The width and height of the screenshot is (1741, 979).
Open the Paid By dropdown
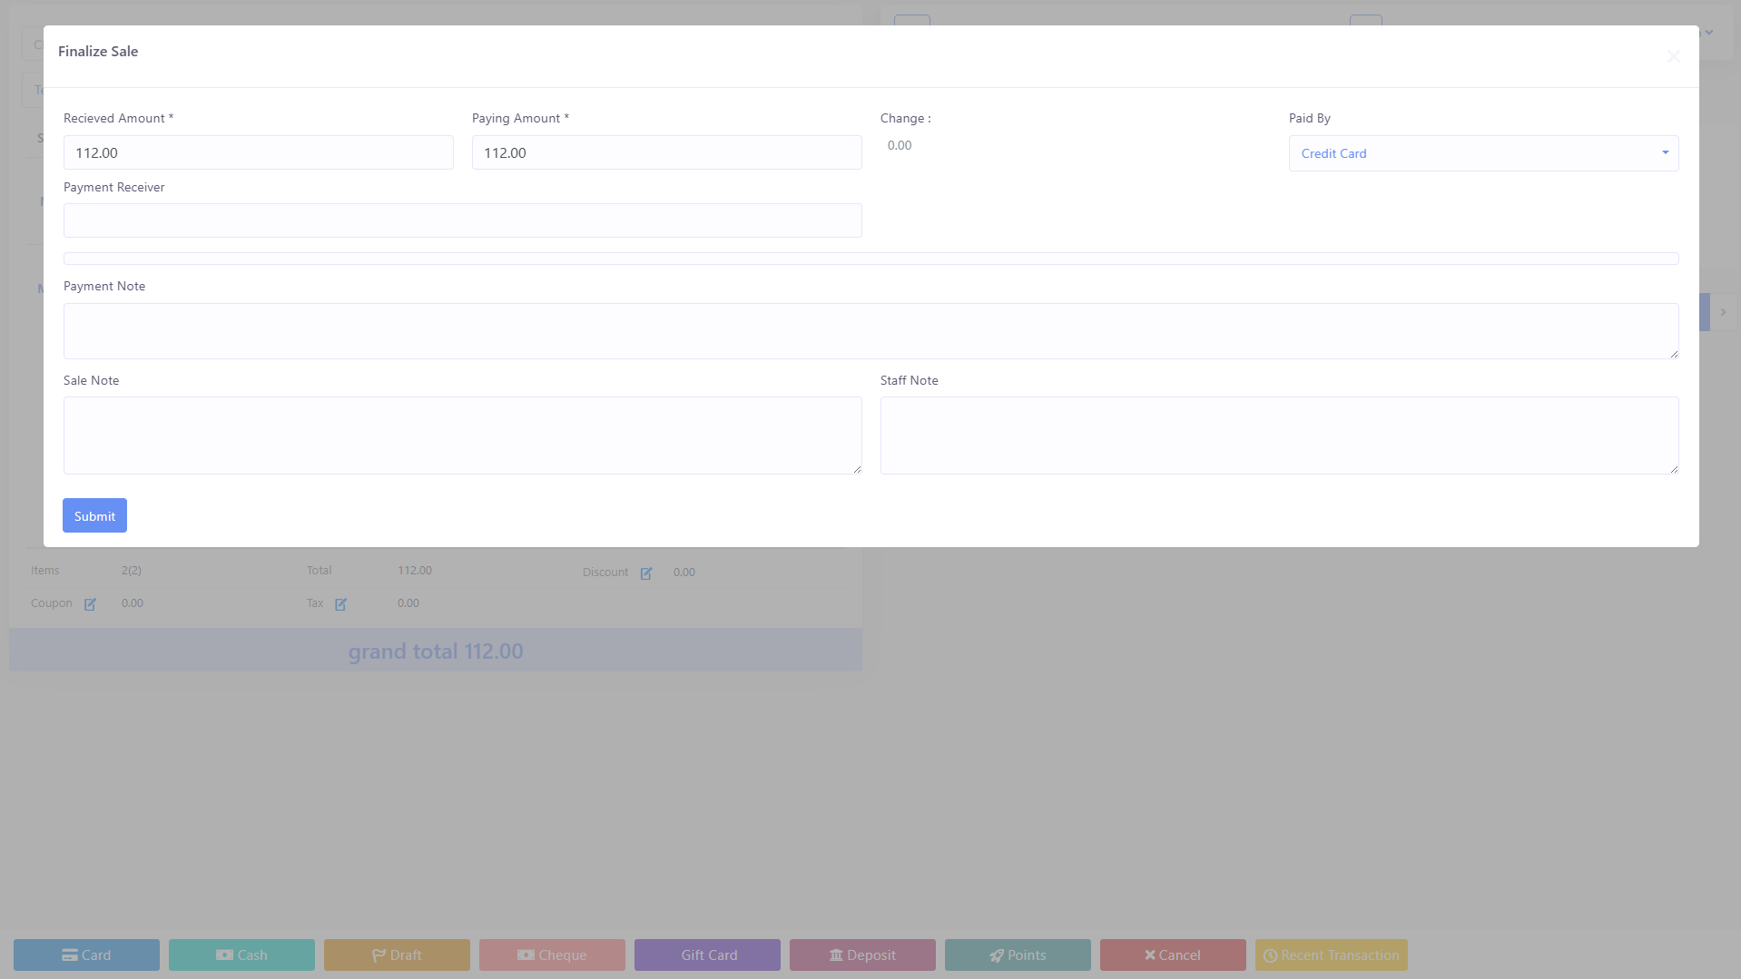click(1483, 153)
